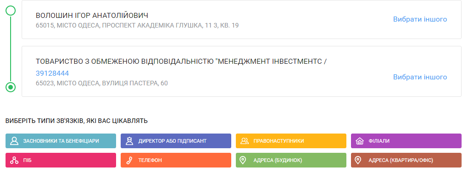
Task: Toggle the ФІЛІАЛИ connection type filter
Action: point(406,141)
